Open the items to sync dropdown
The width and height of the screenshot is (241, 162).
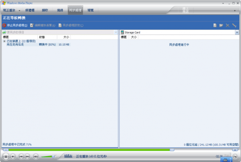click(x=116, y=32)
